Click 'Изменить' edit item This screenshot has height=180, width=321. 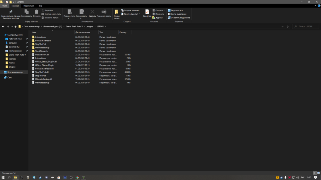point(158,14)
